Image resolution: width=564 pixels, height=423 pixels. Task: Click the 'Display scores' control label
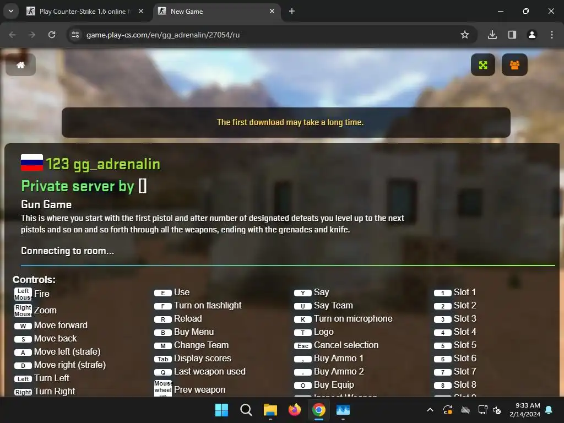point(203,358)
